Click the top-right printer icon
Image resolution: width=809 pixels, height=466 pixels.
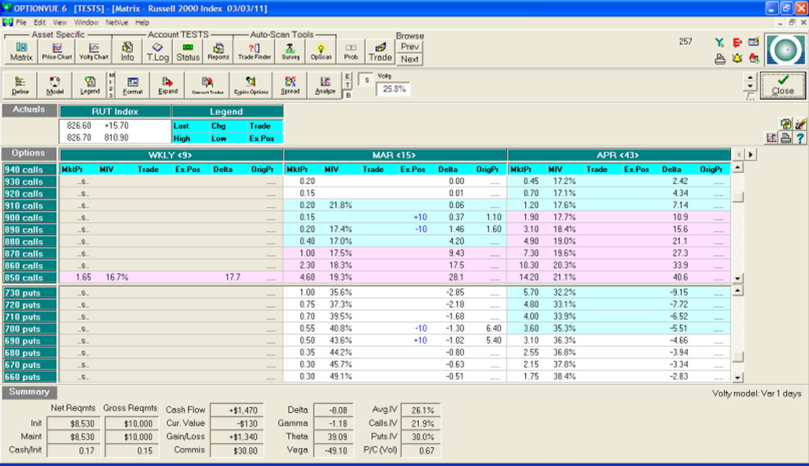[720, 59]
